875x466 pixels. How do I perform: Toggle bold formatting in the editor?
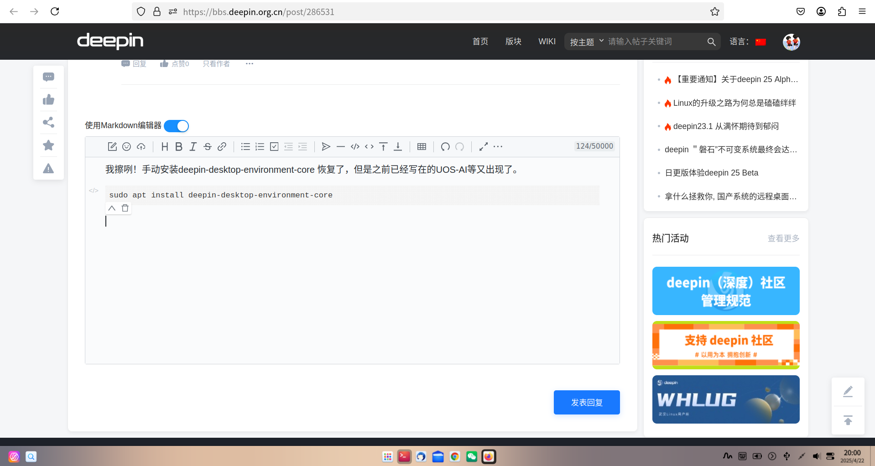(x=179, y=146)
